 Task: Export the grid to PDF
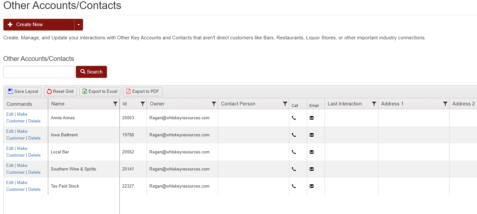pyautogui.click(x=143, y=92)
